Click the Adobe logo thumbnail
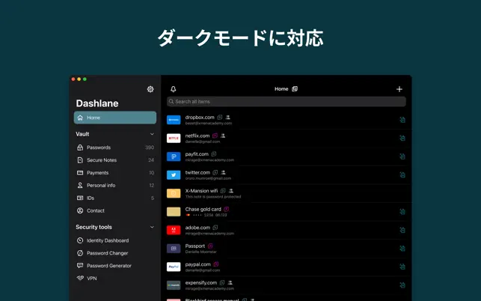481x301 pixels. [x=174, y=230]
